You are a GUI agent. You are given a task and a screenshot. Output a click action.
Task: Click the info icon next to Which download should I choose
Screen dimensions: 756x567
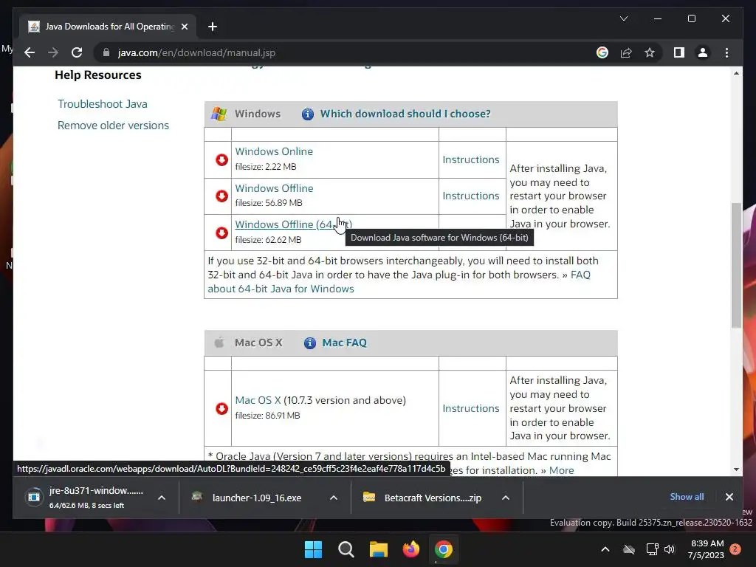pyautogui.click(x=308, y=114)
